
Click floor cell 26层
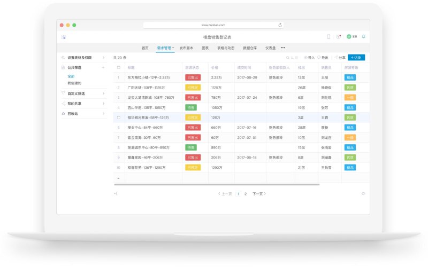point(302,88)
